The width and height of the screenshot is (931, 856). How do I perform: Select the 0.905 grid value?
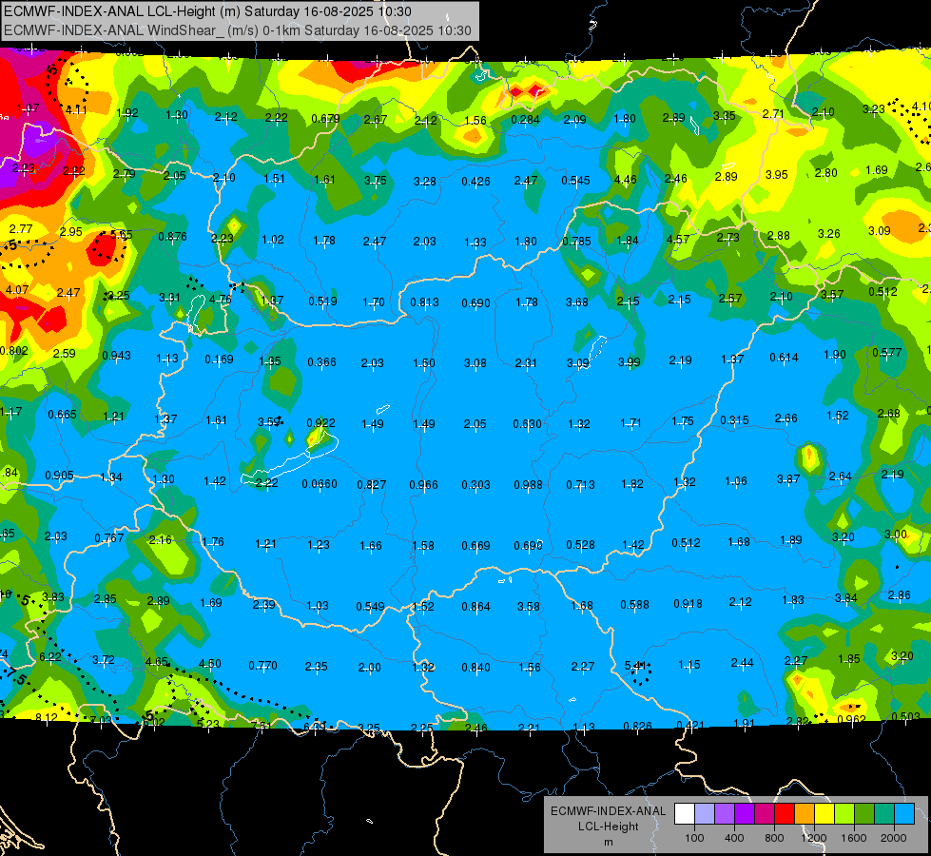tap(59, 476)
